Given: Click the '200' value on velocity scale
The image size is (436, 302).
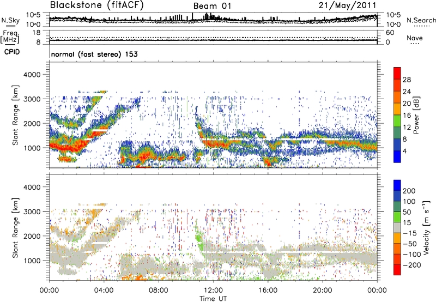Looking at the screenshot, I should coord(409,191).
